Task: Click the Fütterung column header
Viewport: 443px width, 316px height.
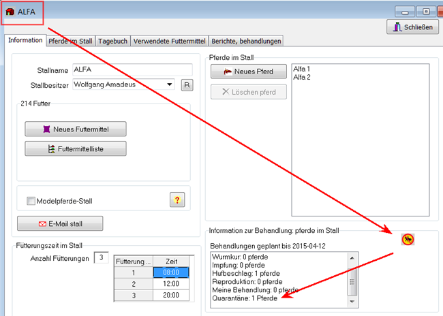Action: tap(134, 262)
